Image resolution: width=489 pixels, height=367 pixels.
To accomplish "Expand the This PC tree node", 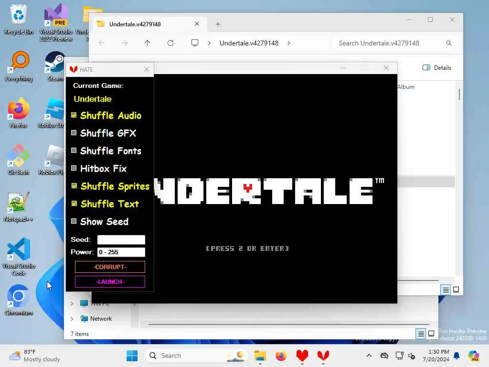I will pyautogui.click(x=72, y=303).
